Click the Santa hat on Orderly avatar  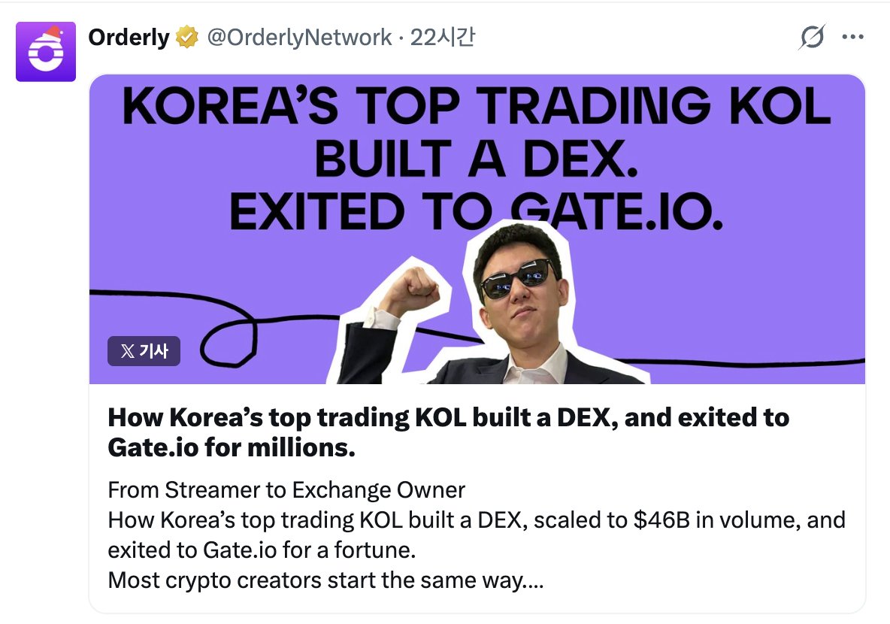[x=53, y=32]
